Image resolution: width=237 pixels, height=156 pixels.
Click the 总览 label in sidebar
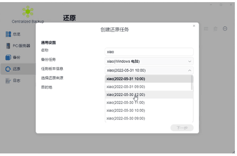16,34
